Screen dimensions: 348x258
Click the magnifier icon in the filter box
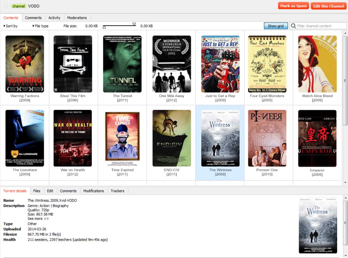[293, 26]
